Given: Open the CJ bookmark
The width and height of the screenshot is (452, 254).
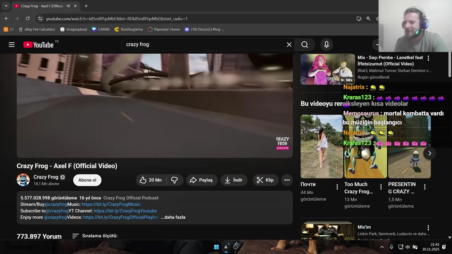Looking at the screenshot, I should 8,29.
